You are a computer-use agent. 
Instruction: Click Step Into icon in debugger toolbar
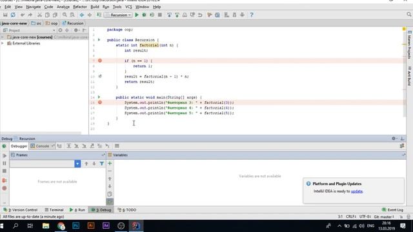click(x=76, y=146)
